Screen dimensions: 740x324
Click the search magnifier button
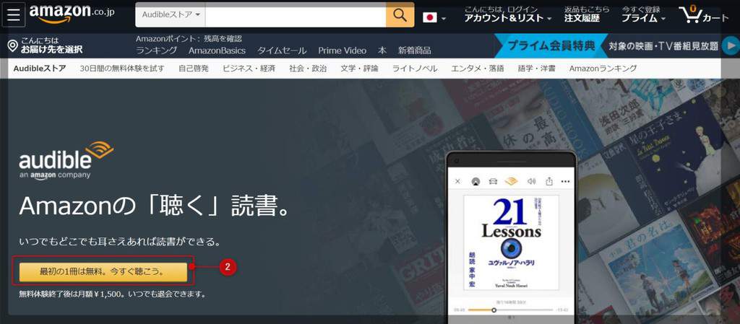coord(400,15)
